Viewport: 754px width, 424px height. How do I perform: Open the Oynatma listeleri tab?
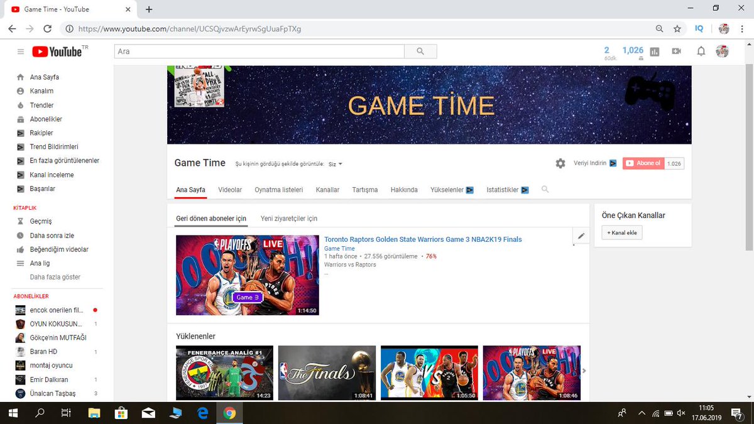coord(279,190)
